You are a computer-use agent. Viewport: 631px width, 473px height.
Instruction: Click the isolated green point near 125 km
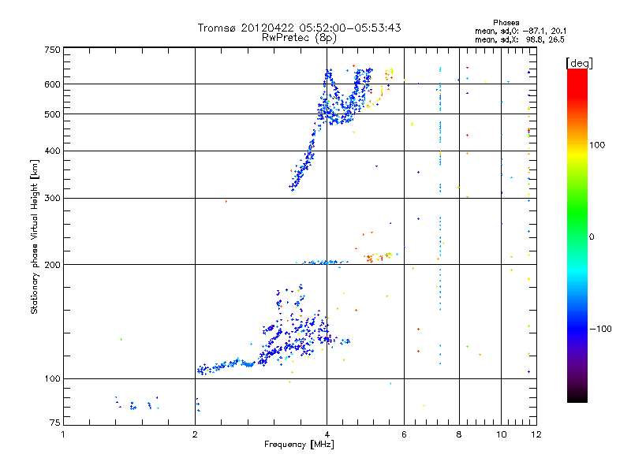click(121, 340)
